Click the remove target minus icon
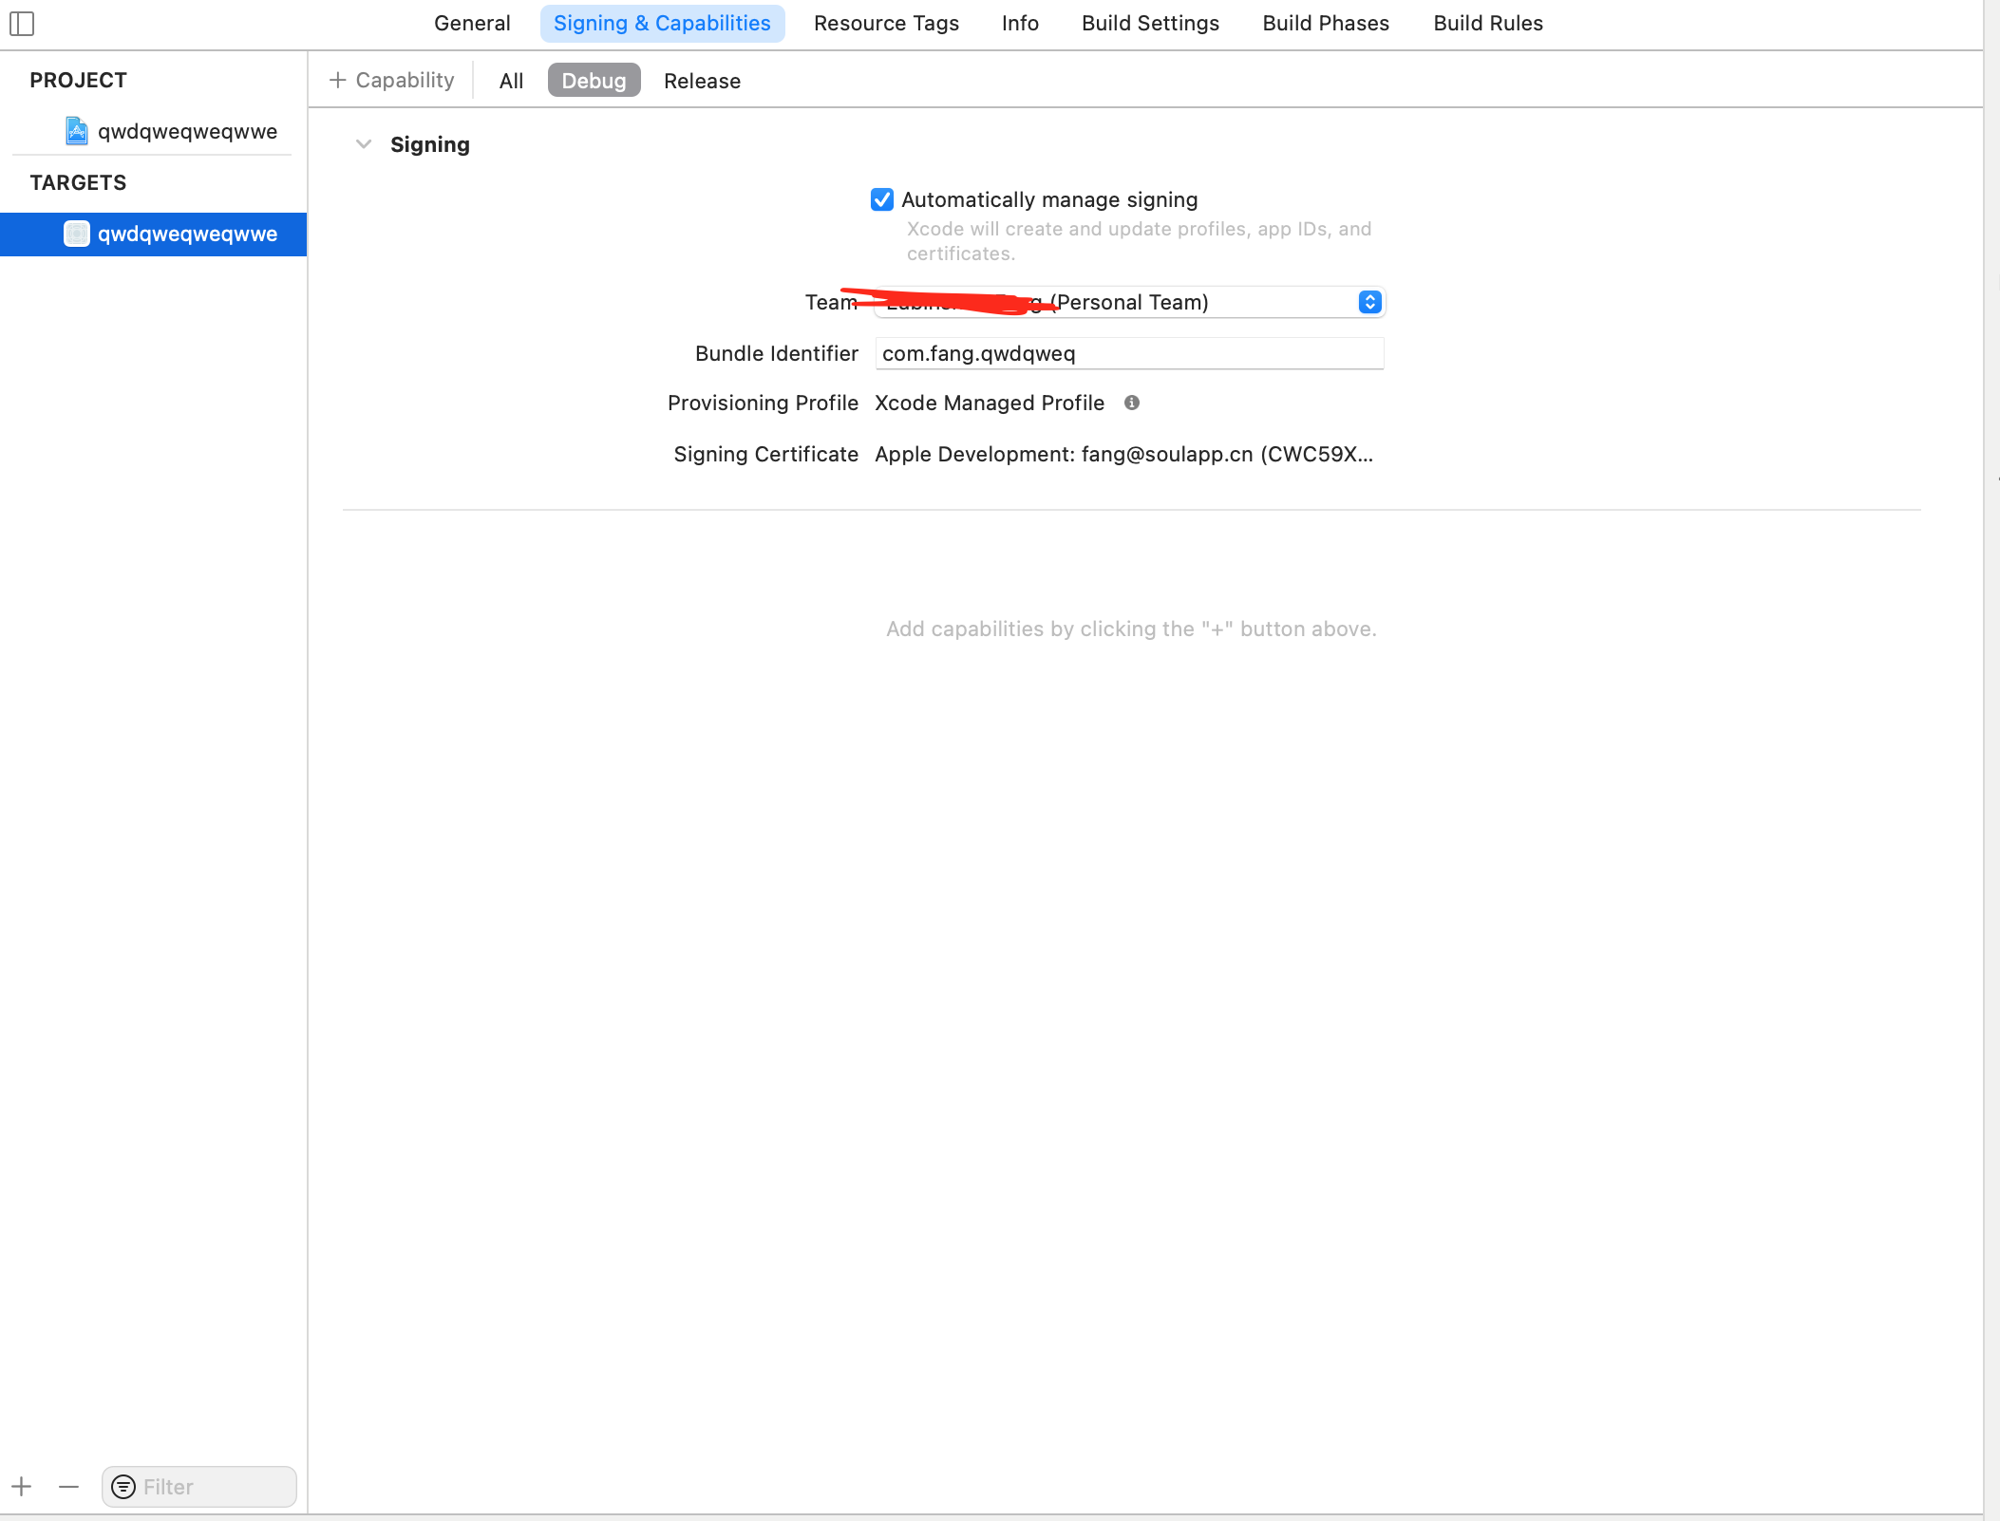The image size is (2000, 1521). coord(67,1486)
